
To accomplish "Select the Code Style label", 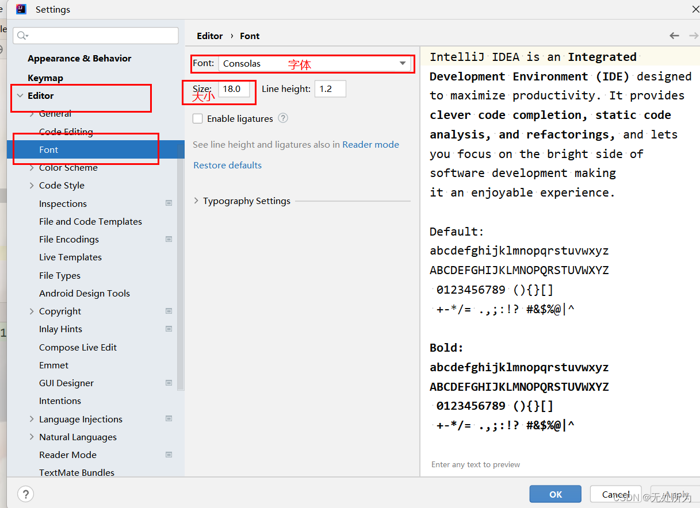I will pos(62,185).
